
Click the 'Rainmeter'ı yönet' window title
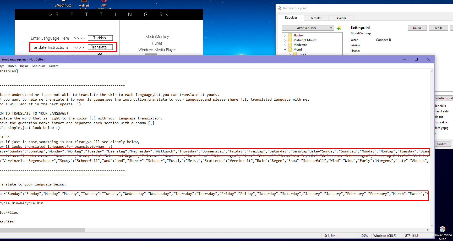(295, 8)
